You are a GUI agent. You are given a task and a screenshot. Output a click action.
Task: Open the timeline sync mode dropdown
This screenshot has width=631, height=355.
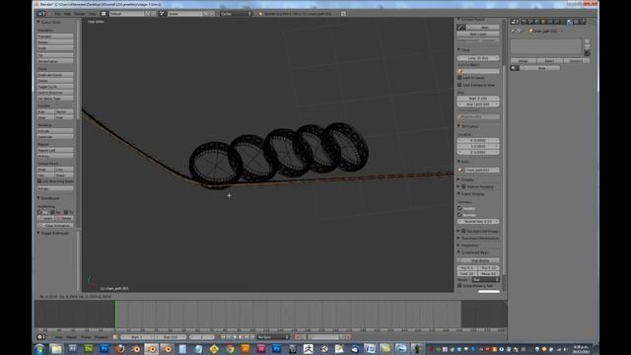(x=274, y=337)
